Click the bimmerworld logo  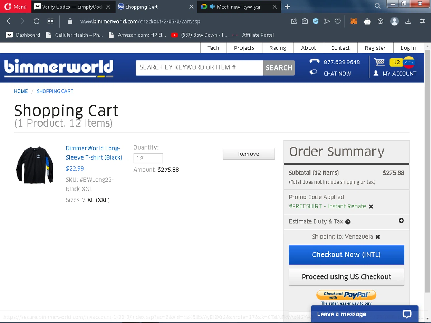click(59, 68)
